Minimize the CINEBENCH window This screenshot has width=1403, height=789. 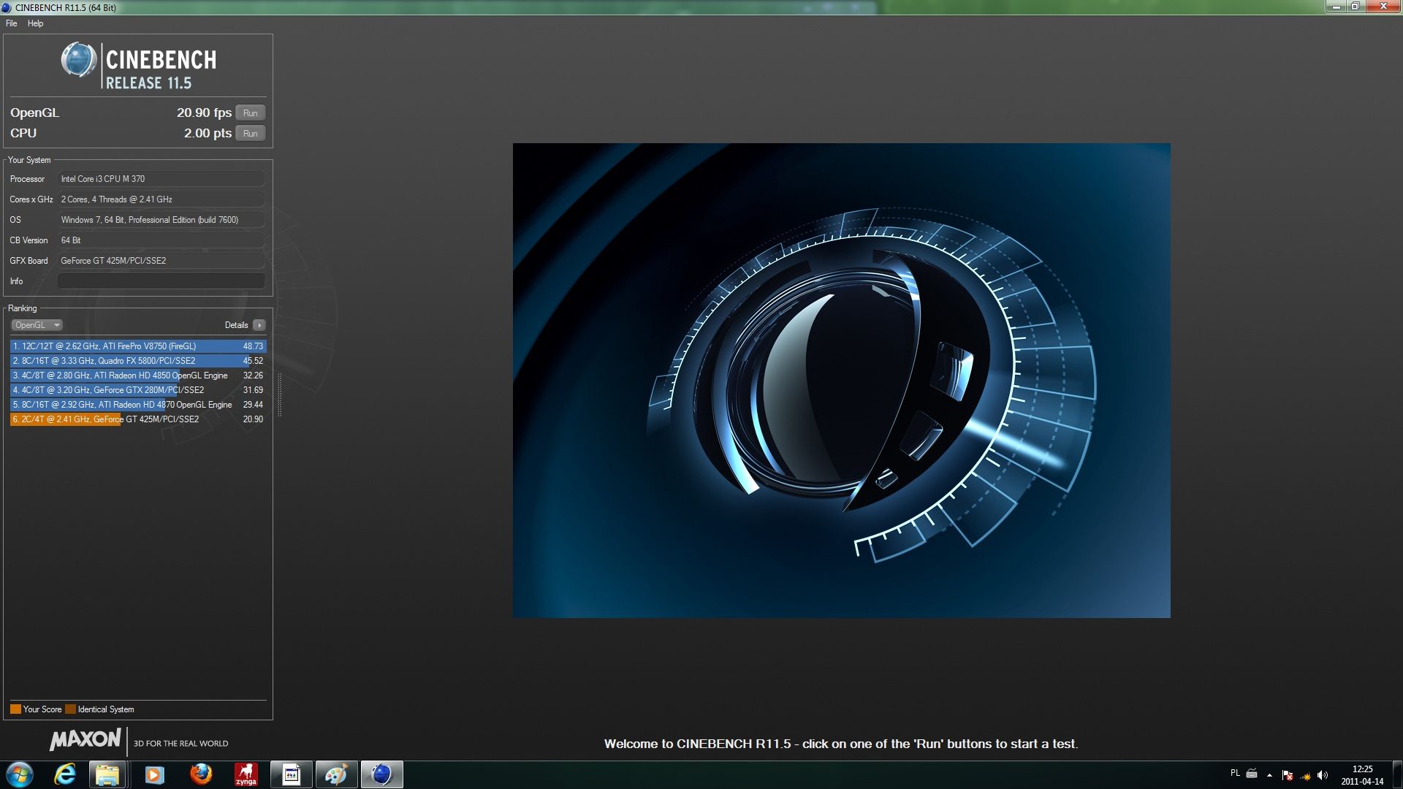coord(1336,7)
